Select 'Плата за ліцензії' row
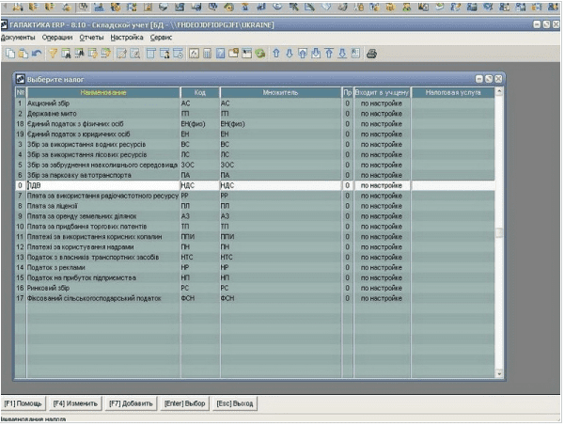Image resolution: width=564 pixels, height=426 pixels. point(255,206)
